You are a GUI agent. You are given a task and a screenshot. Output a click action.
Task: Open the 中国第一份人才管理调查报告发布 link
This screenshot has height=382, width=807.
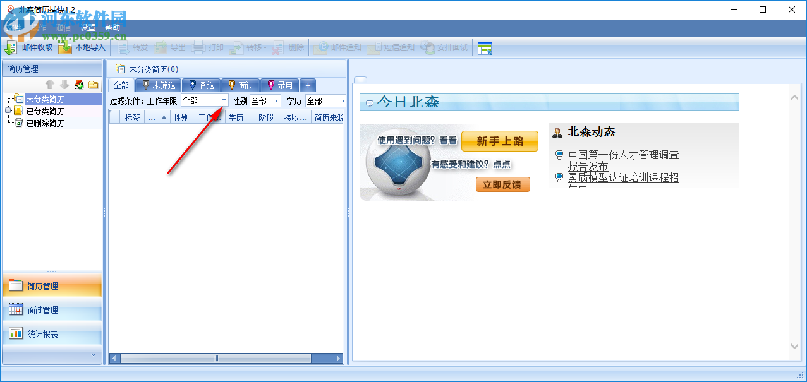tap(623, 160)
